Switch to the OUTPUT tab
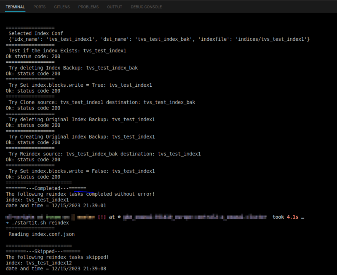337x275 pixels. click(114, 7)
